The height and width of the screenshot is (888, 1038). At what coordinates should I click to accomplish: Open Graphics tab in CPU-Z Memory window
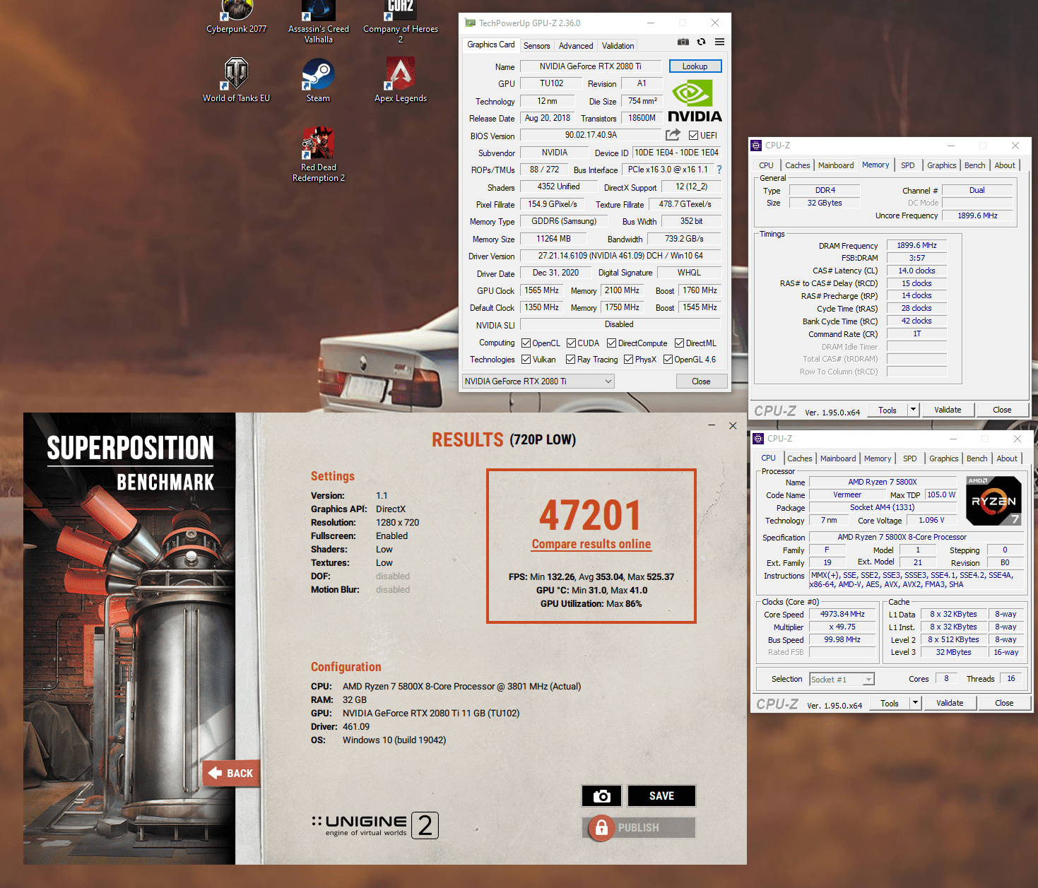(x=941, y=165)
